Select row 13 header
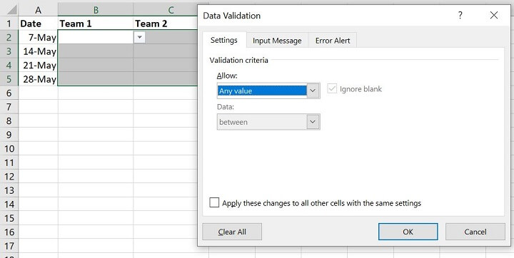This screenshot has height=258, width=514. point(9,190)
